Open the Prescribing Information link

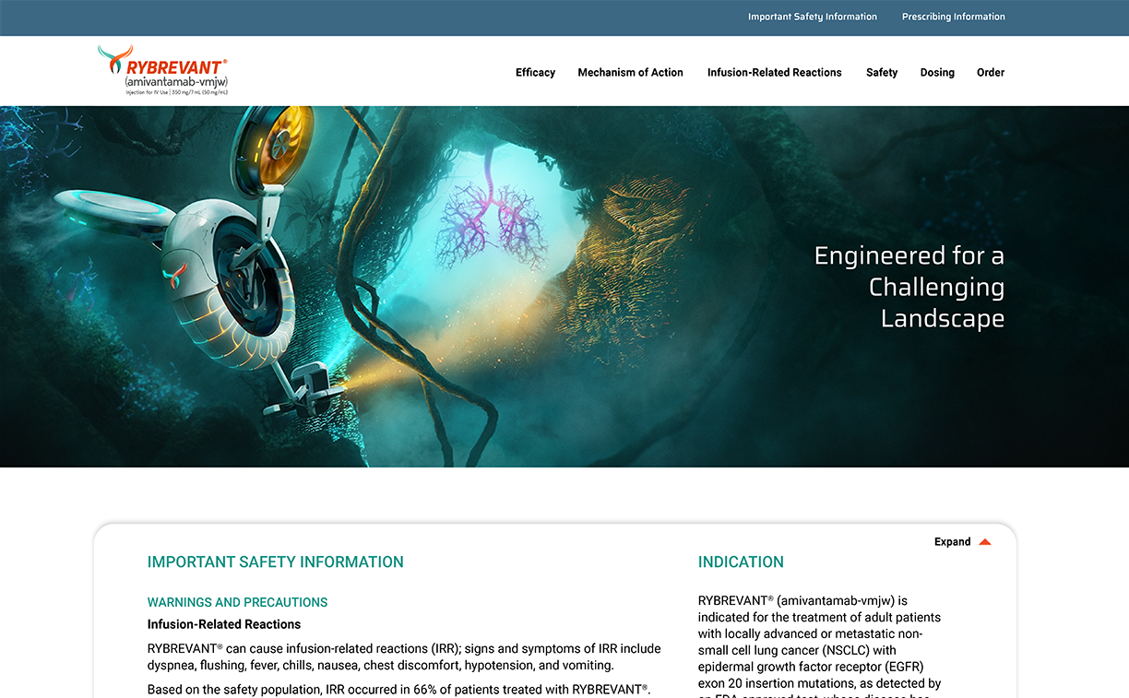[x=954, y=17]
